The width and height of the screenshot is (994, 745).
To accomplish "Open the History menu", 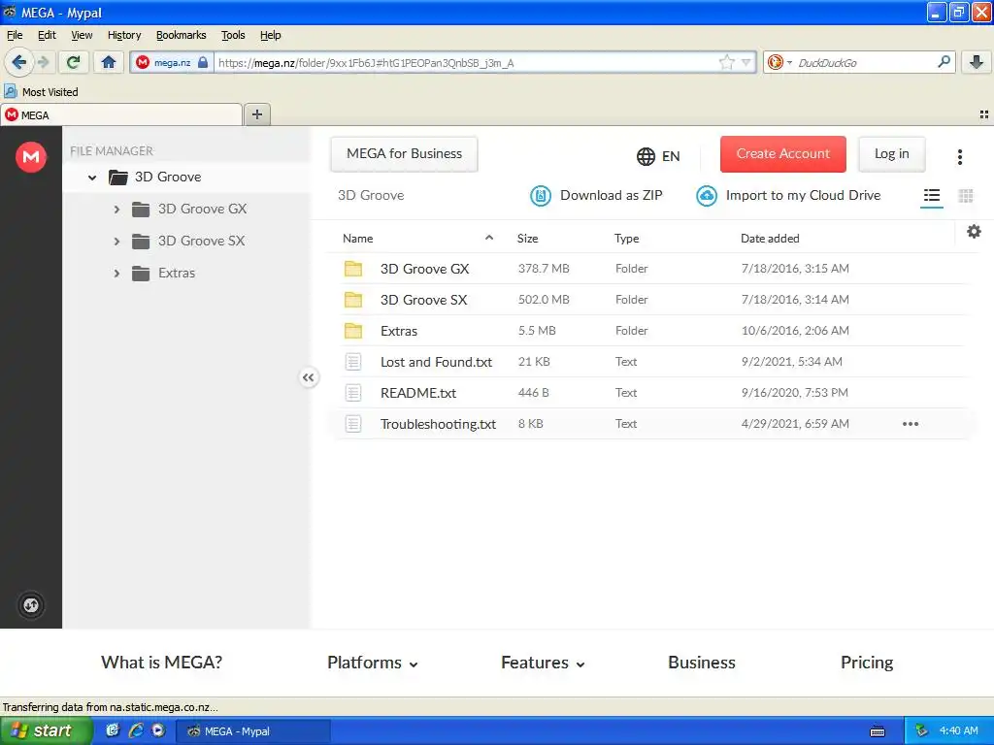I will coord(124,35).
